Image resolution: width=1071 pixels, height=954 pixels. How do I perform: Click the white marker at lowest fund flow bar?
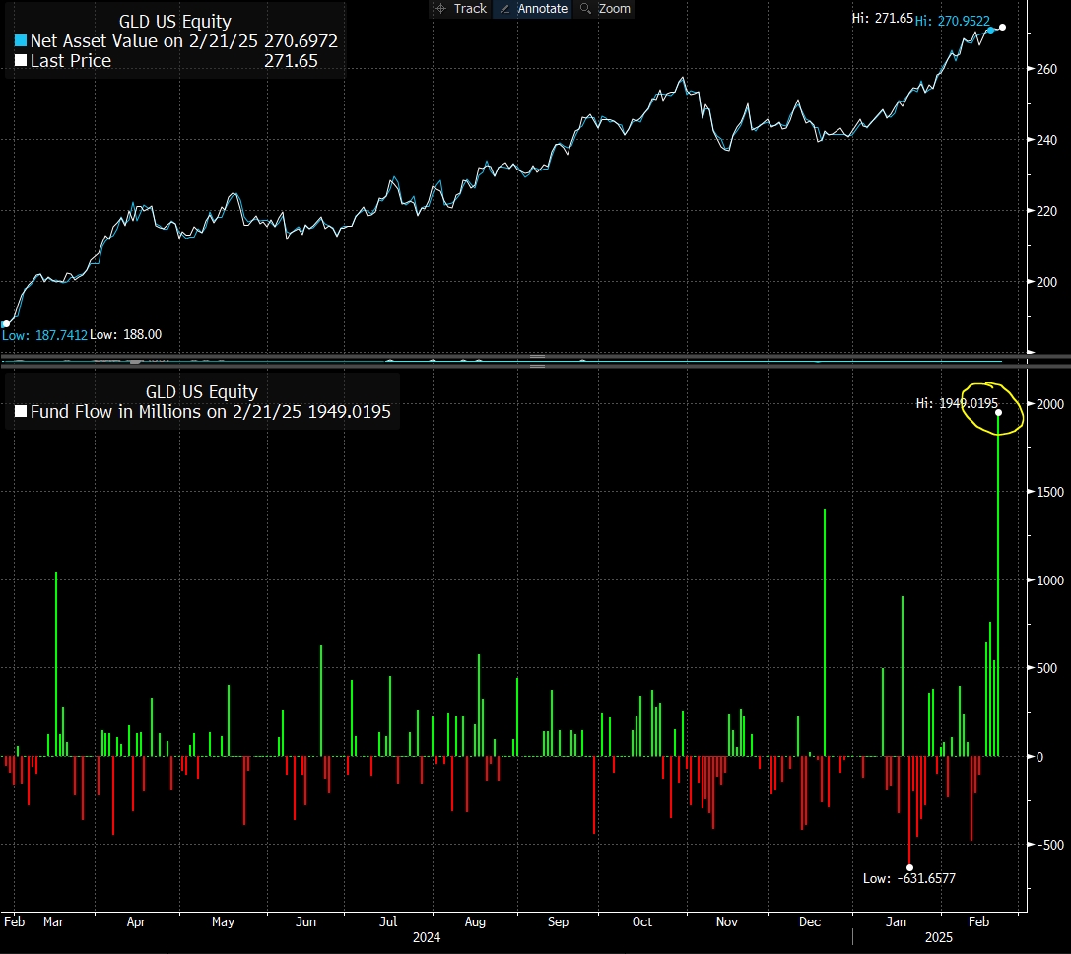click(x=909, y=867)
